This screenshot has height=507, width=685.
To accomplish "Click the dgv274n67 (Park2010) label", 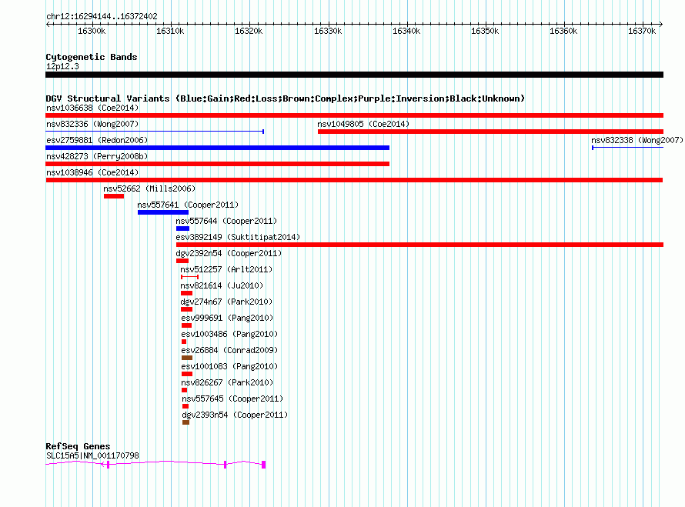I will click(226, 302).
